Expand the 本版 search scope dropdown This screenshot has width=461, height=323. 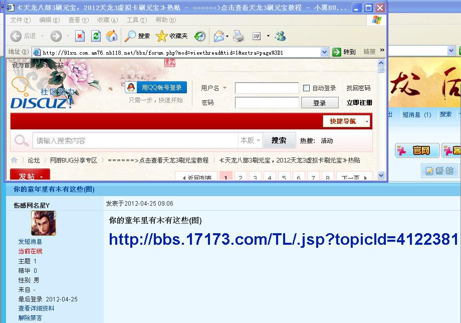(x=251, y=140)
